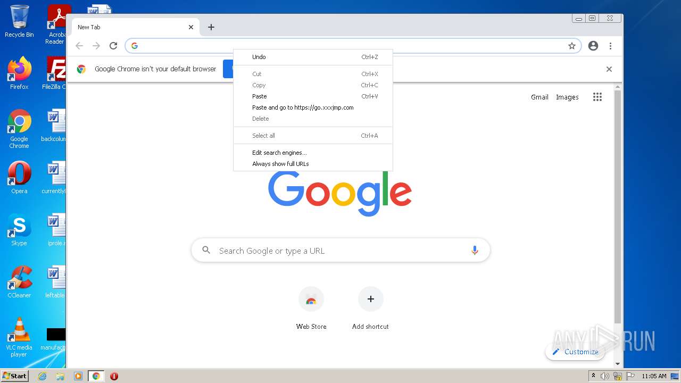
Task: Open the Opera desktop shortcut
Action: pyautogui.click(x=19, y=178)
